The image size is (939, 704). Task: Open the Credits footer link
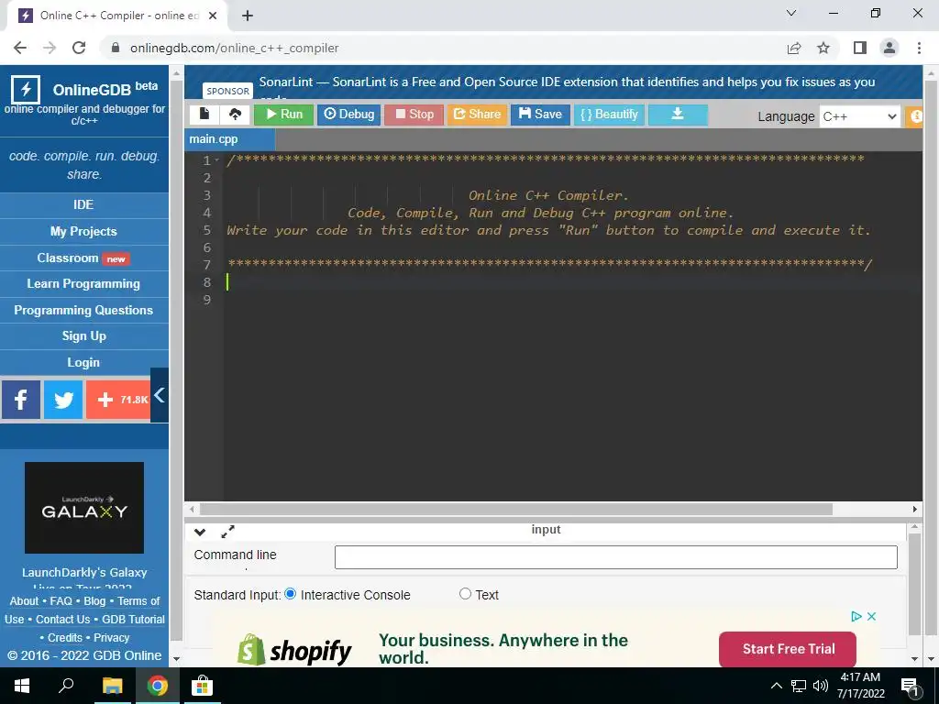(65, 638)
